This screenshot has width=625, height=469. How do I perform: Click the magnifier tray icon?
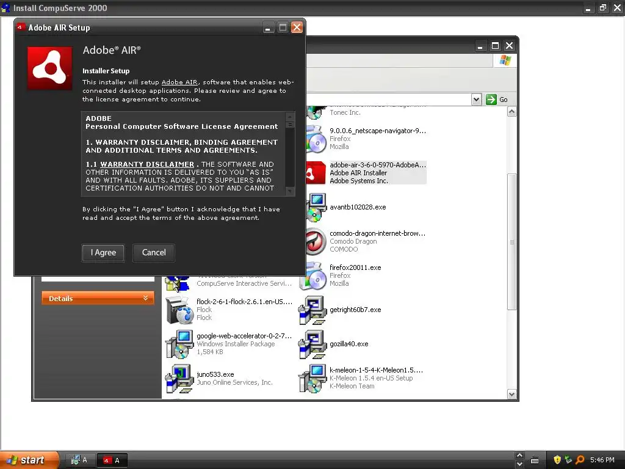pos(580,460)
